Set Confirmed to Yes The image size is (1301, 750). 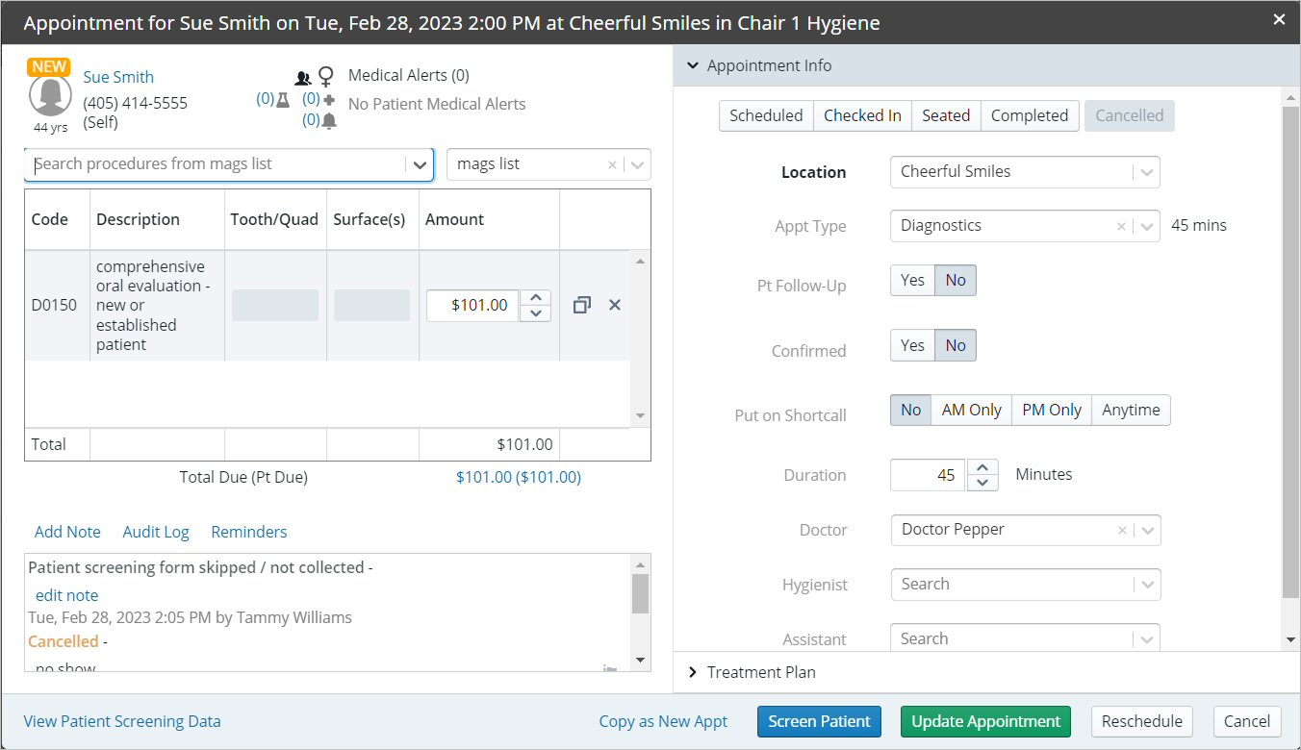(x=912, y=345)
